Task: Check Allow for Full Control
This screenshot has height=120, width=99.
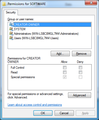Action: (65, 68)
